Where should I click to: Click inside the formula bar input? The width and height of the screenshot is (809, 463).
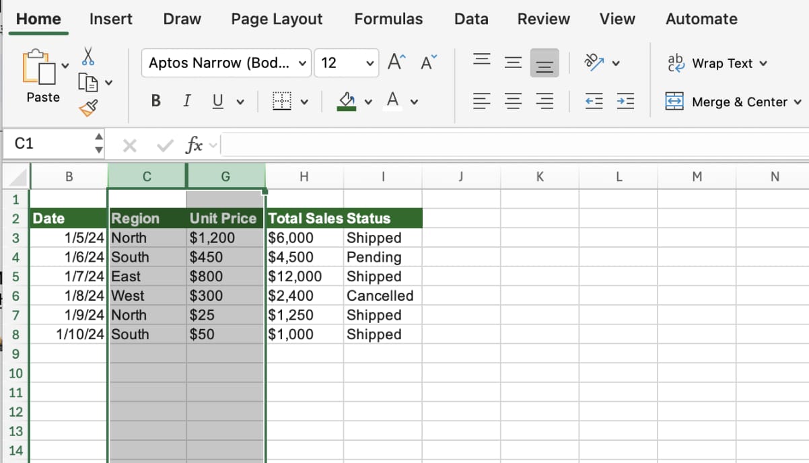(512, 145)
